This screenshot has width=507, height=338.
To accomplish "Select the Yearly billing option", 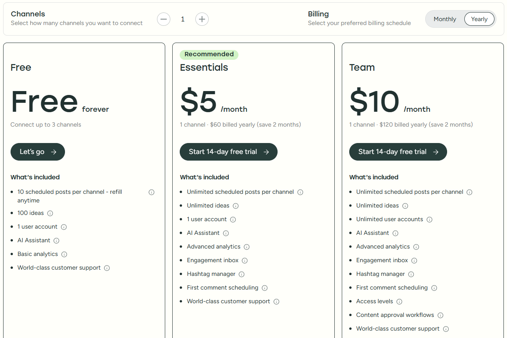I will [x=479, y=19].
